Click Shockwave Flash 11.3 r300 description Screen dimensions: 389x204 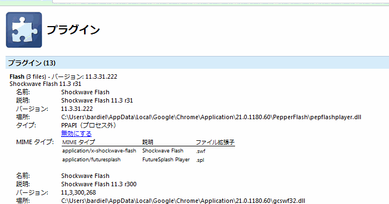99,184
